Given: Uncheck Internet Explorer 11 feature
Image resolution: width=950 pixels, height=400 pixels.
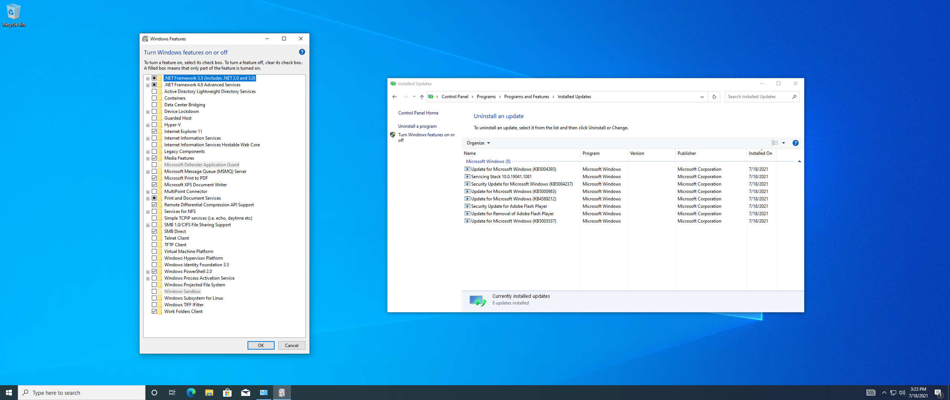Looking at the screenshot, I should tap(154, 131).
